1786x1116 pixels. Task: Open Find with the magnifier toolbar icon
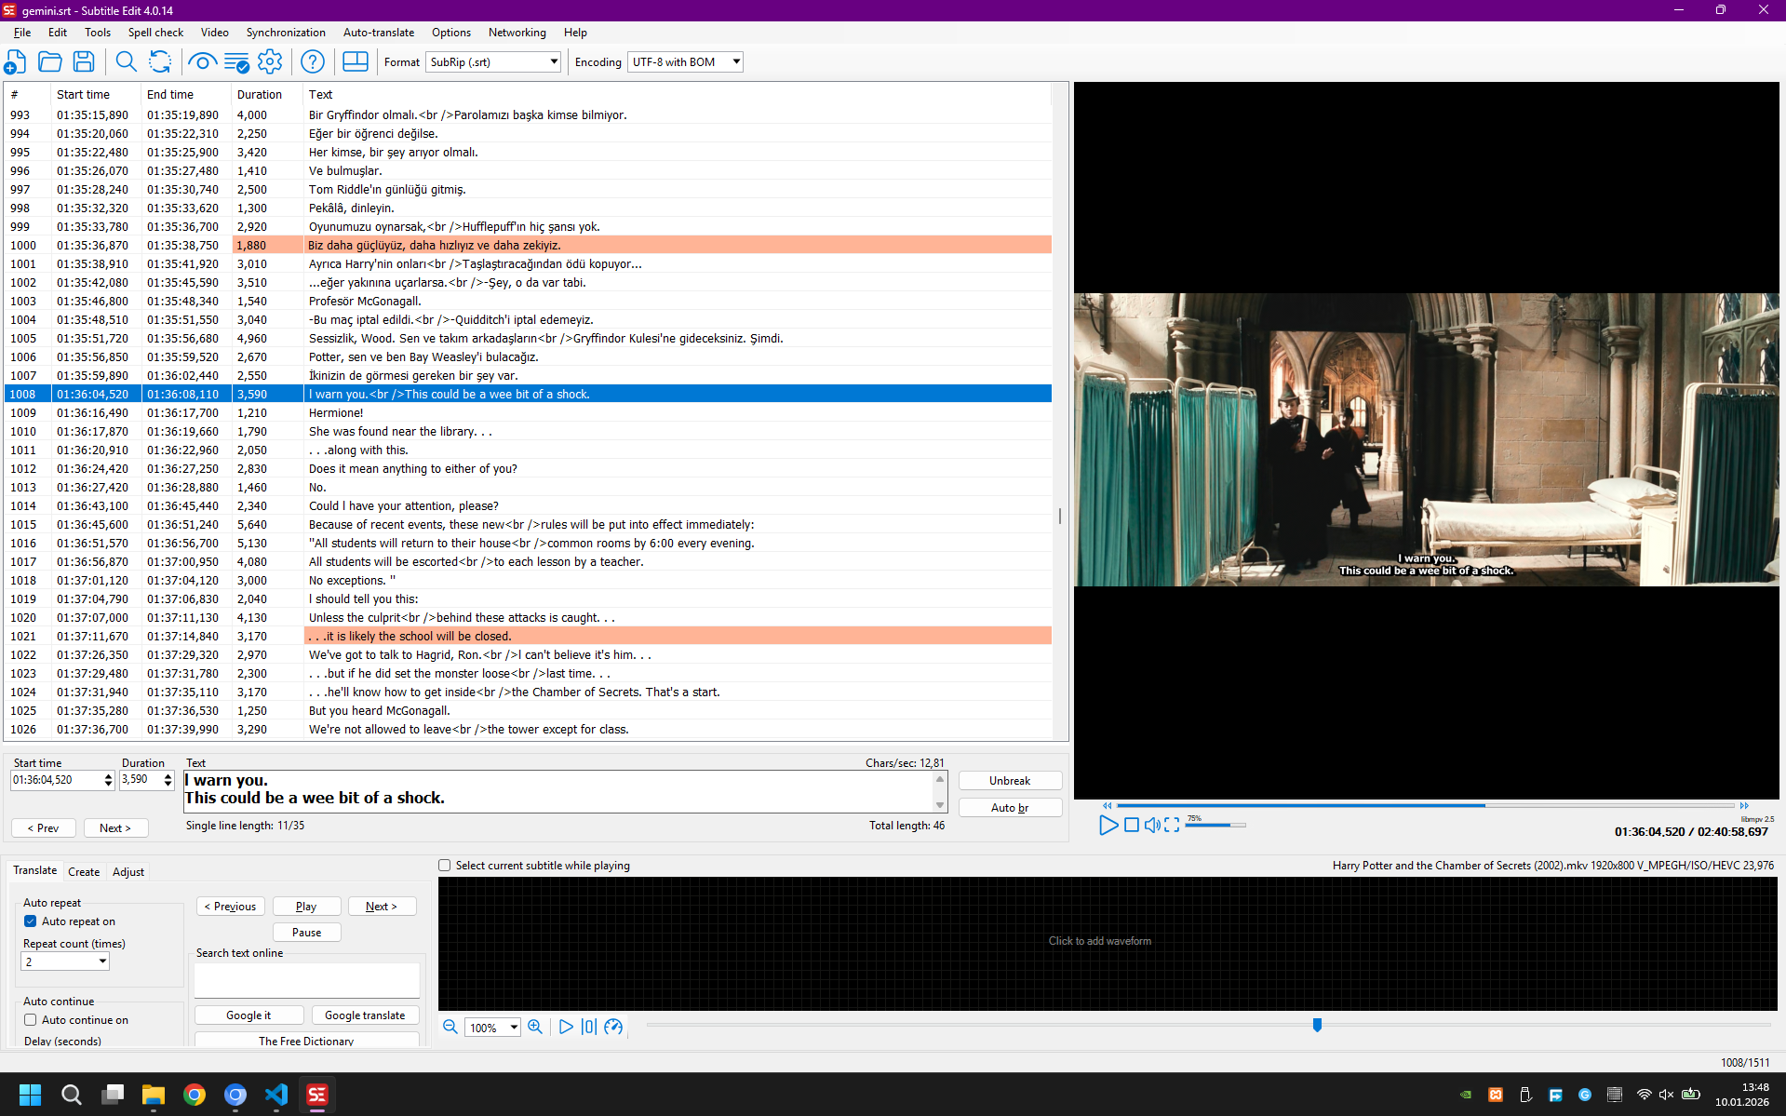pyautogui.click(x=126, y=62)
